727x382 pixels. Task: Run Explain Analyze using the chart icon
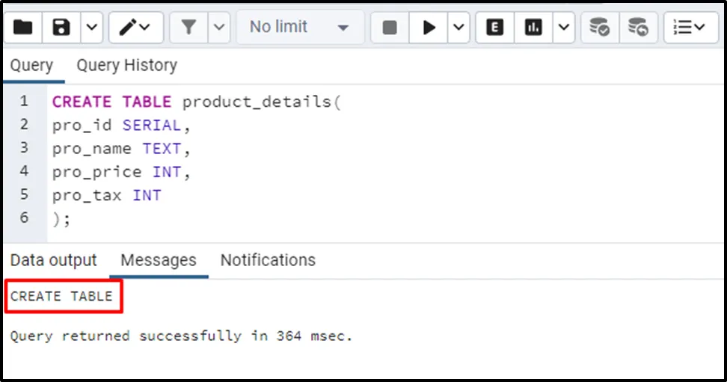click(x=533, y=28)
